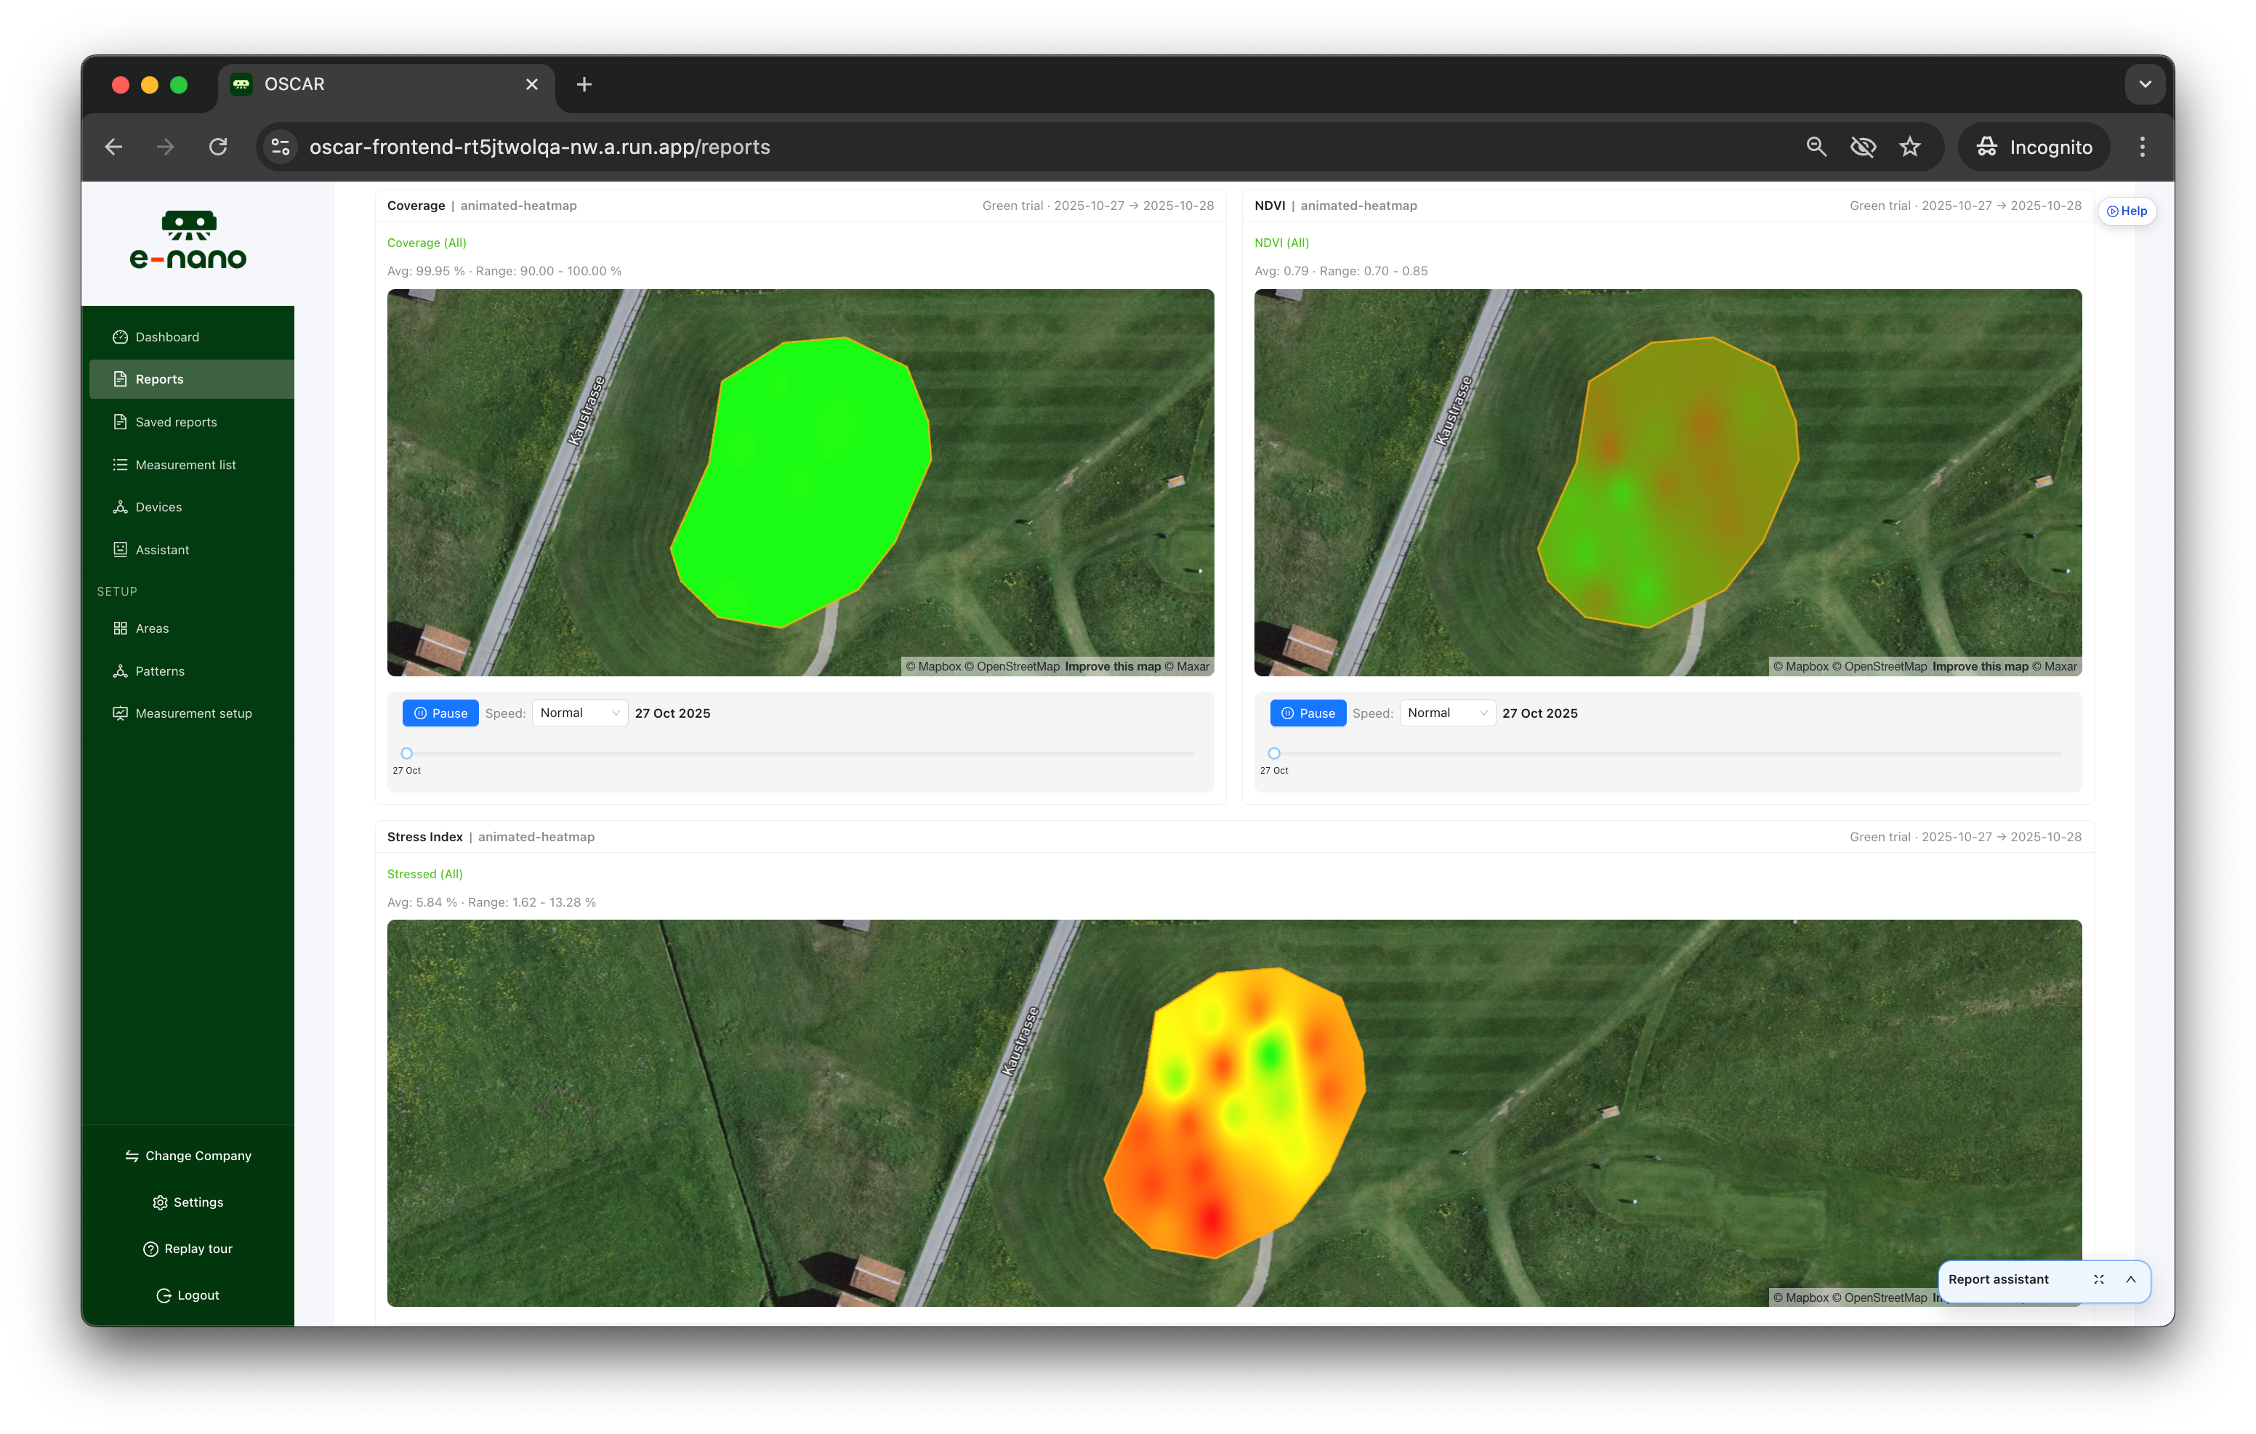Open the browser tab menu chevron

point(2146,84)
